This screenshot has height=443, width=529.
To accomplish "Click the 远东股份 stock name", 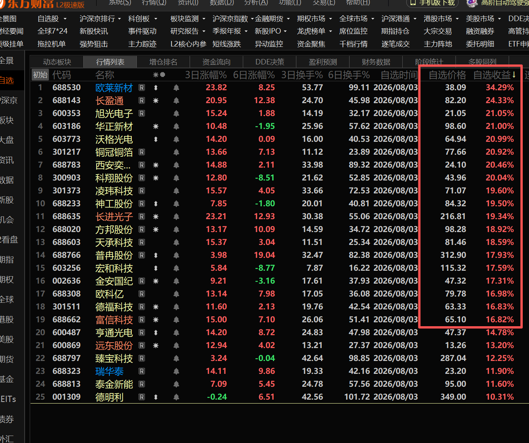I will [x=114, y=346].
